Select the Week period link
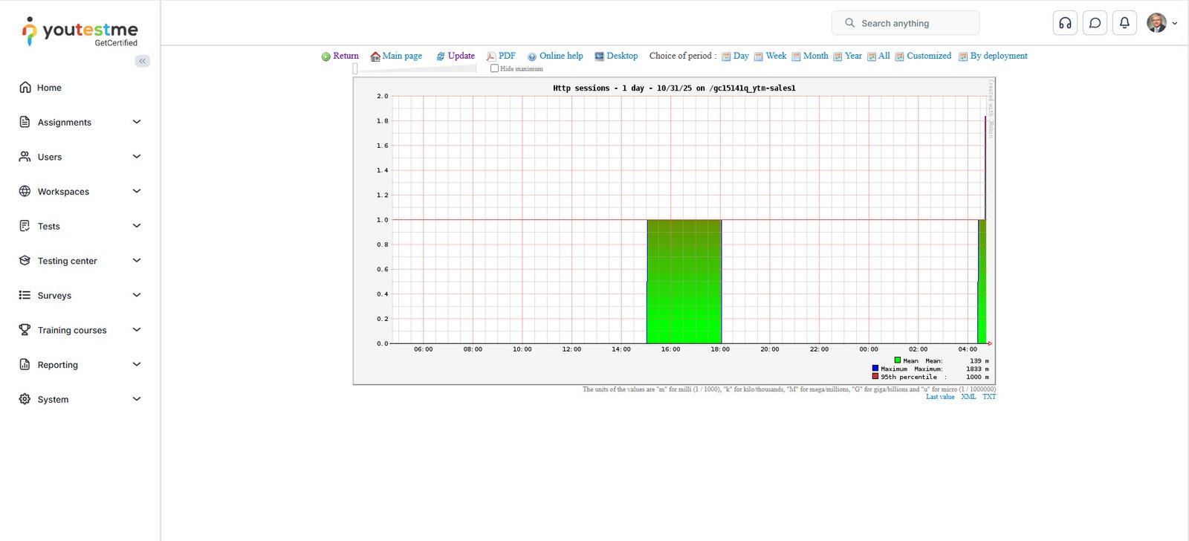The width and height of the screenshot is (1189, 541). pos(776,56)
